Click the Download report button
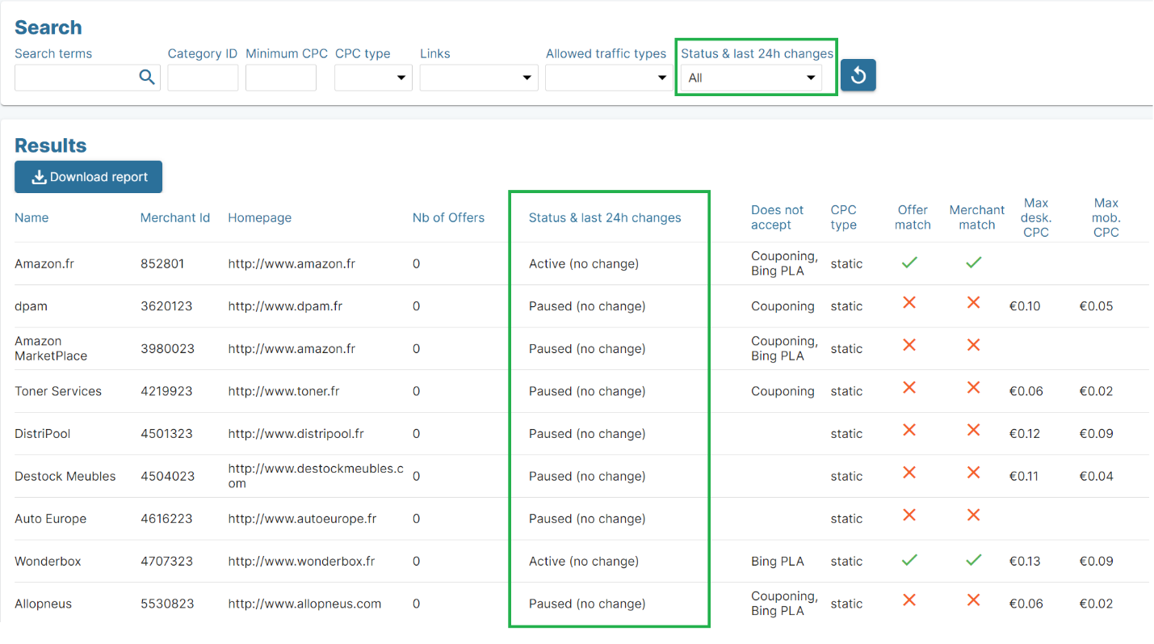This screenshot has width=1154, height=644. click(89, 177)
